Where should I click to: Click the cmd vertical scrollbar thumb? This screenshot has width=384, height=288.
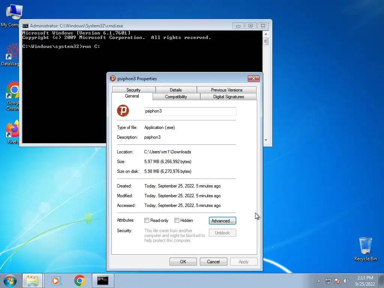[266, 41]
